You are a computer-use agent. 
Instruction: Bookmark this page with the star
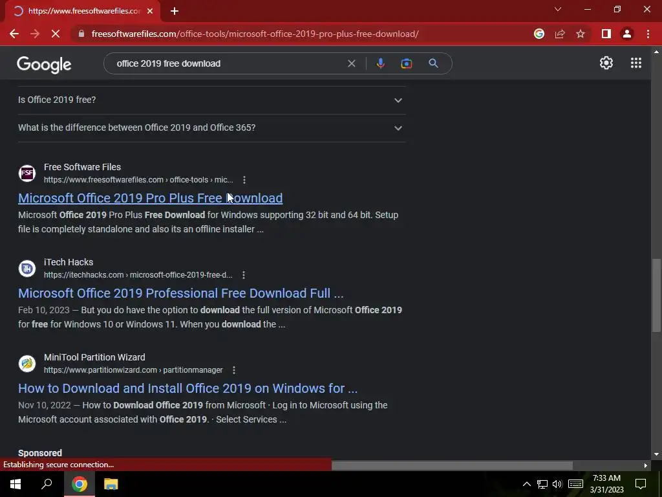point(581,34)
